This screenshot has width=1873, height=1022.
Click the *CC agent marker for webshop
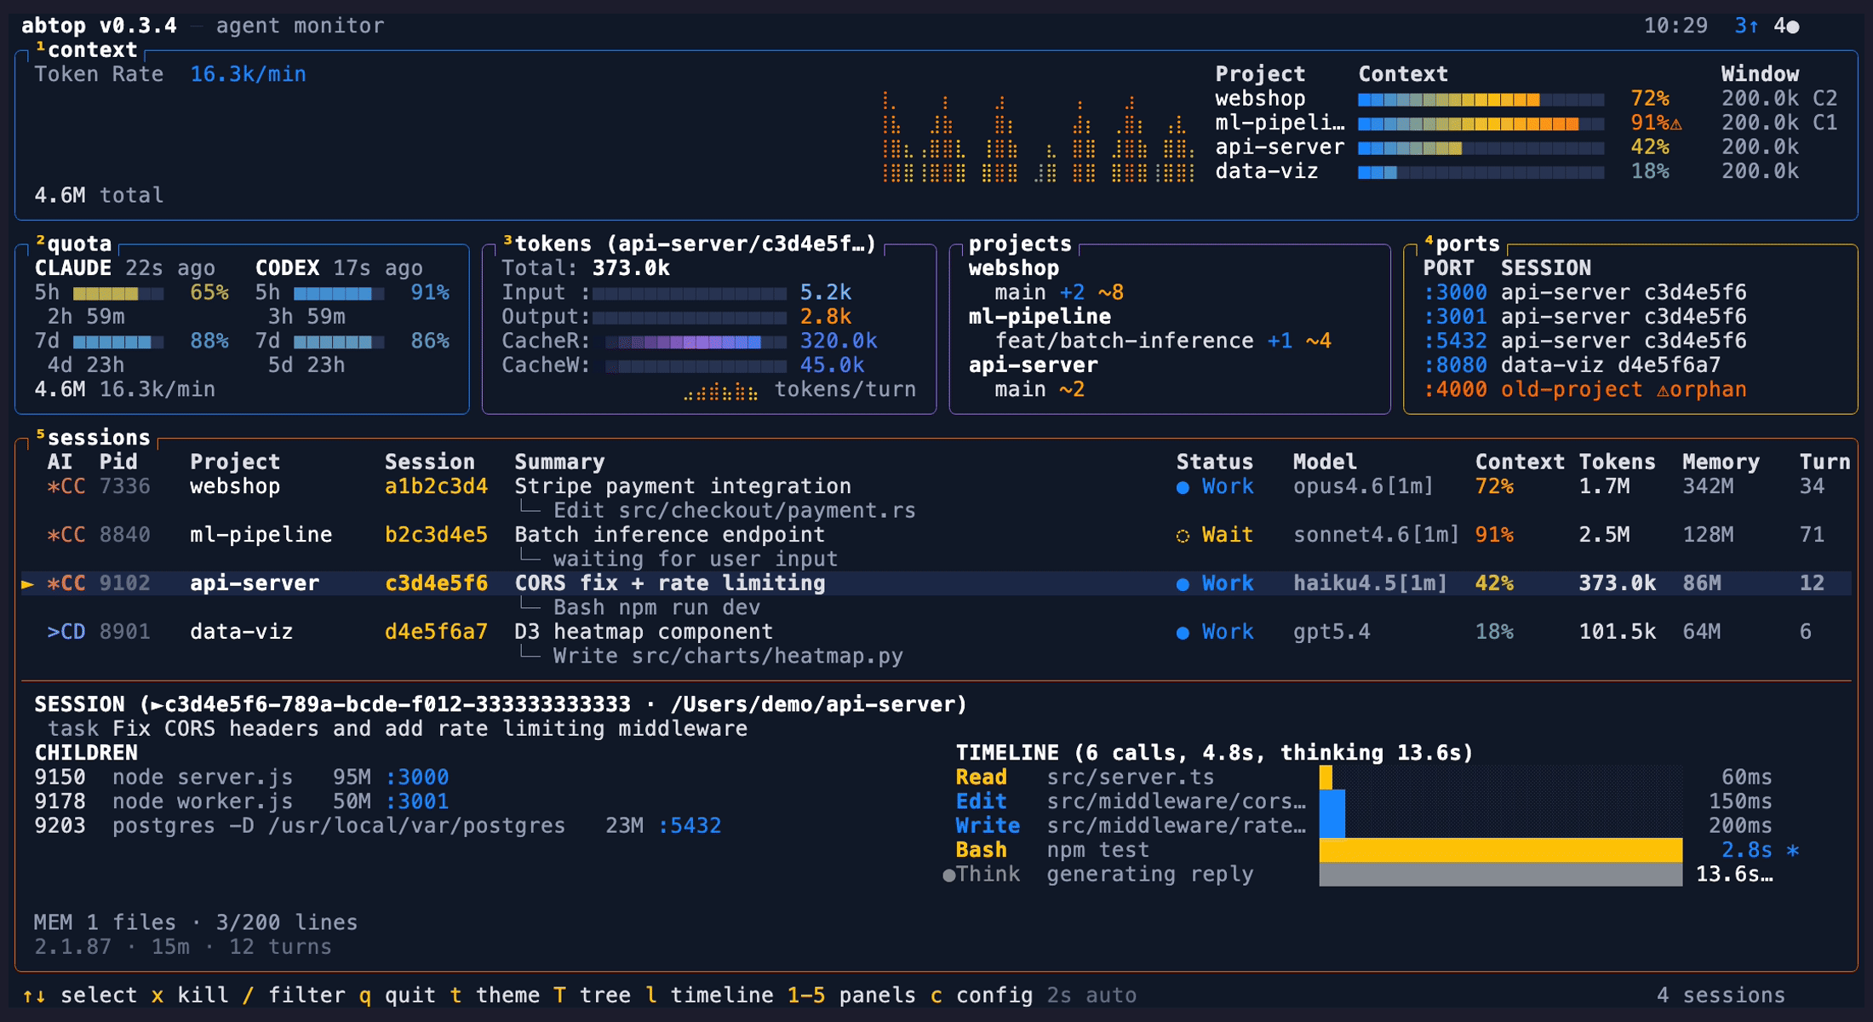point(66,486)
